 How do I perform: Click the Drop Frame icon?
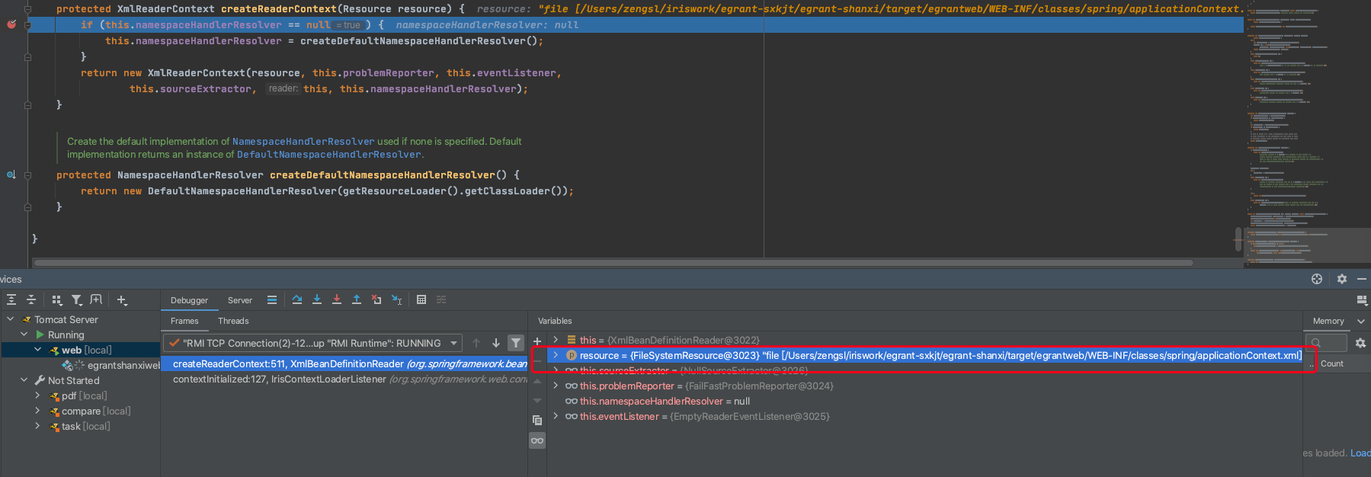[x=376, y=300]
